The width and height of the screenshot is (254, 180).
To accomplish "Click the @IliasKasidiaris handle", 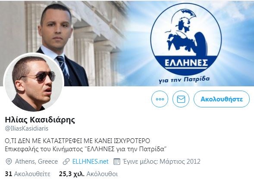I will [27, 128].
